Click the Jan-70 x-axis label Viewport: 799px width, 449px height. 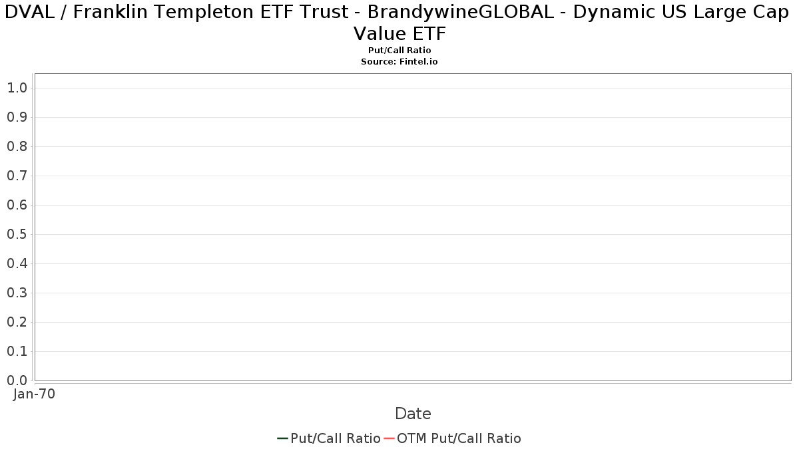pyautogui.click(x=34, y=394)
